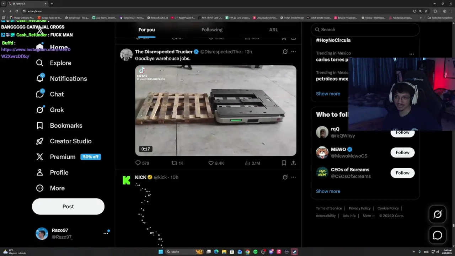Screen dimensions: 455x256
Task: Share the Disrespected Trucker post
Action: click(293, 163)
